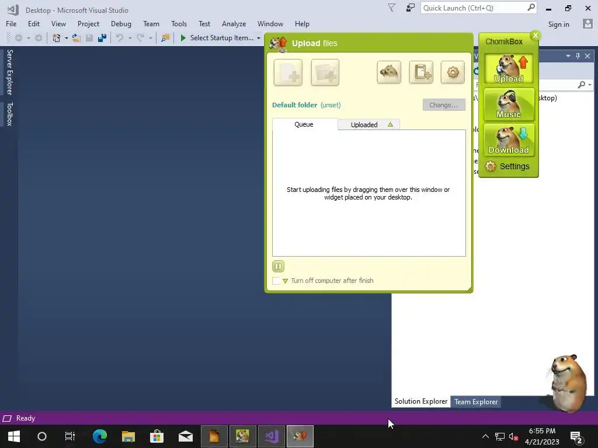This screenshot has height=448, width=598.
Task: Open the Navigate Backward history dropdown
Action: click(28, 38)
